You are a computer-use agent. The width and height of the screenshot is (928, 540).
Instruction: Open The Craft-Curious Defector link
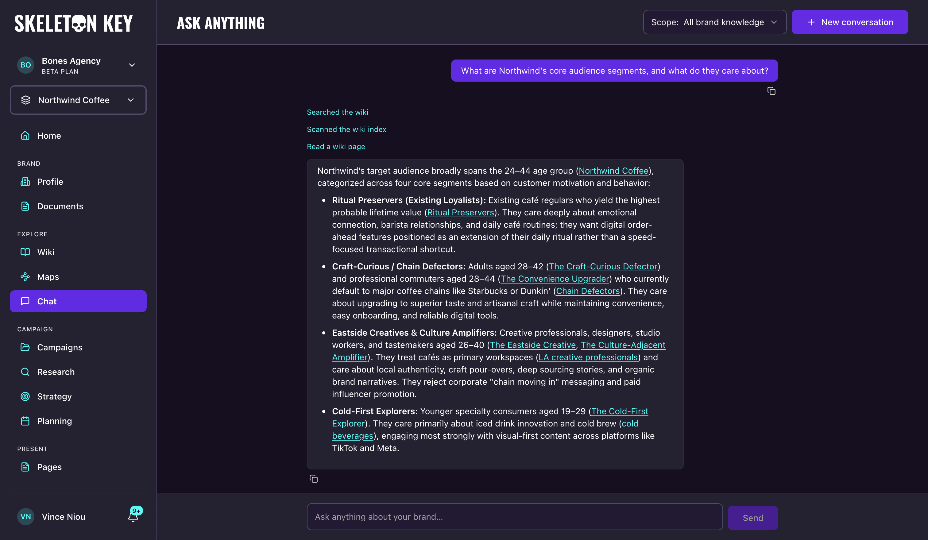[603, 267]
